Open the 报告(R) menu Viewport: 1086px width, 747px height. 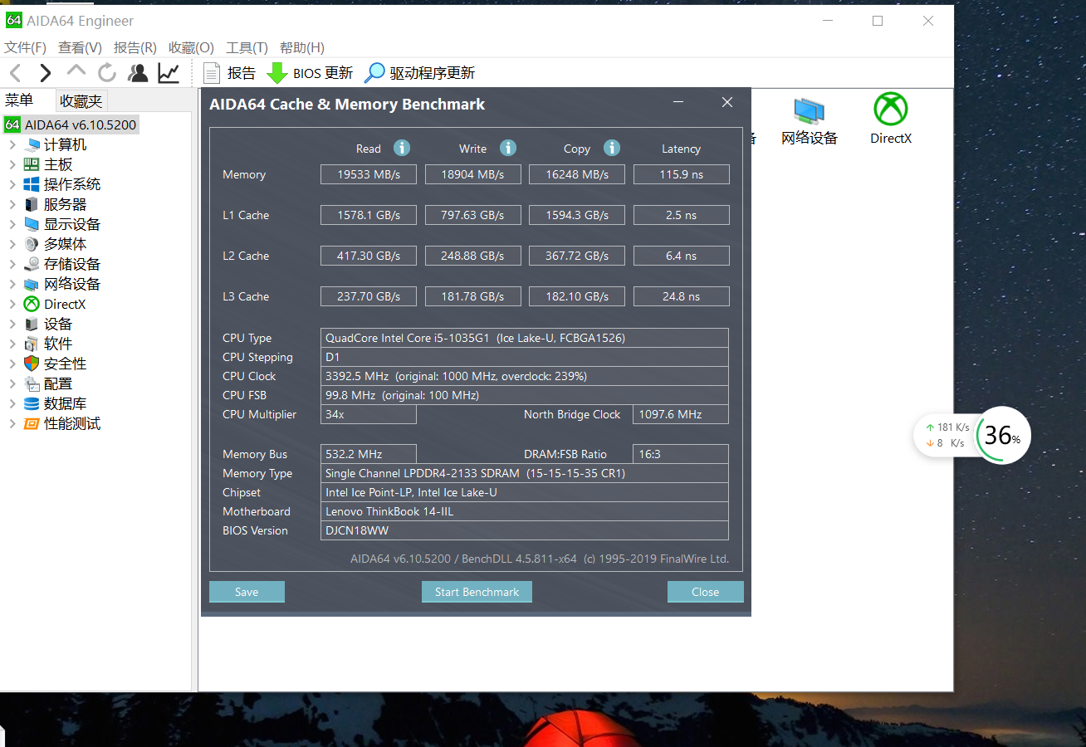[135, 48]
